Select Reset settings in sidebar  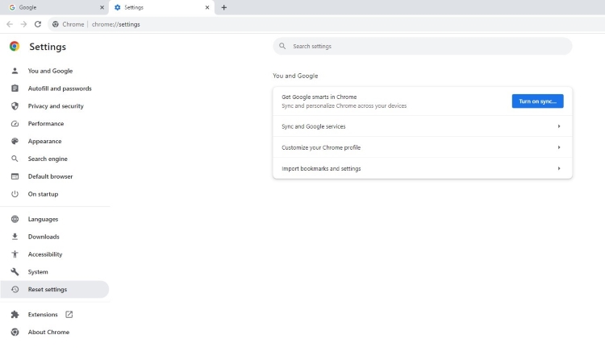tap(55, 290)
